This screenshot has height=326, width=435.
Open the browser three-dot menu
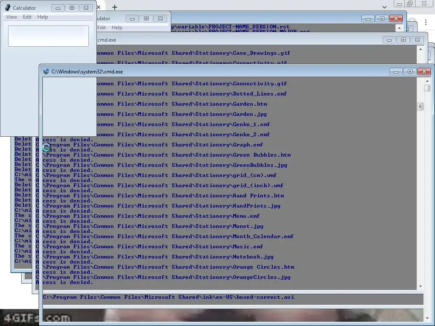(x=426, y=22)
